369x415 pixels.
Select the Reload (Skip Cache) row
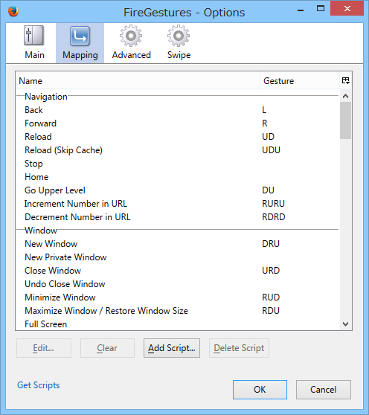click(178, 150)
